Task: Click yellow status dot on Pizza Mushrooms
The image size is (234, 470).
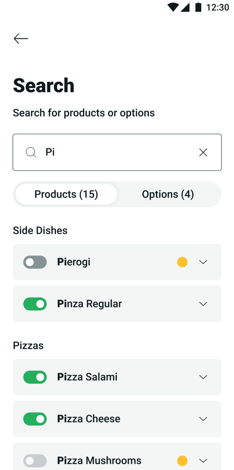Action: [182, 460]
